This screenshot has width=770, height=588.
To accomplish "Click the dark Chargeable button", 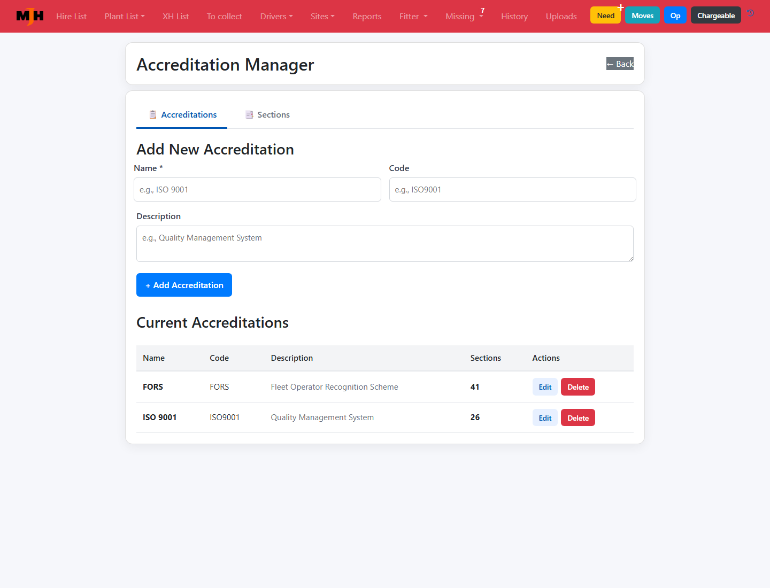I will point(716,16).
